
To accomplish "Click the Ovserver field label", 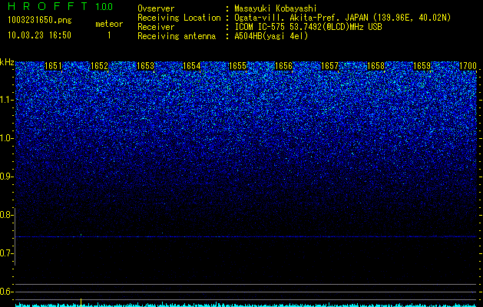I will 156,8.
